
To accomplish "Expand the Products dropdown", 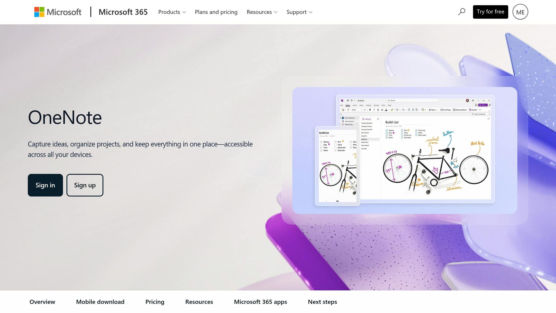I will [x=172, y=12].
